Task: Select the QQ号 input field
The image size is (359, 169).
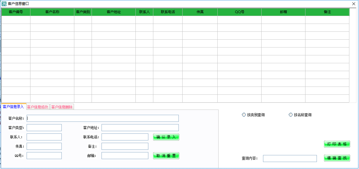Action: [44, 156]
